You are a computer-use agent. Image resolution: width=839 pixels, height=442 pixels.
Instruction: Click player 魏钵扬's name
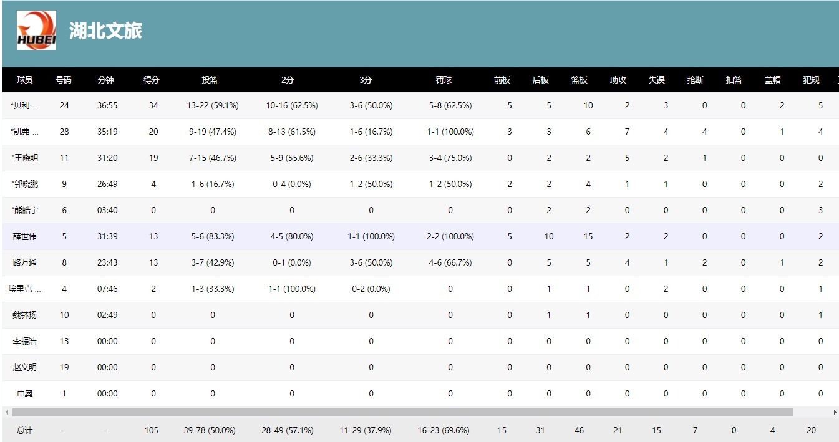pos(25,315)
